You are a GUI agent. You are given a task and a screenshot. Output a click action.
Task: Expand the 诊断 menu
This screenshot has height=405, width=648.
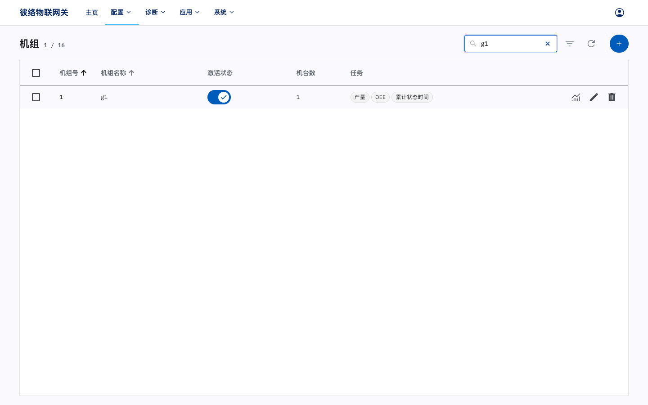156,13
